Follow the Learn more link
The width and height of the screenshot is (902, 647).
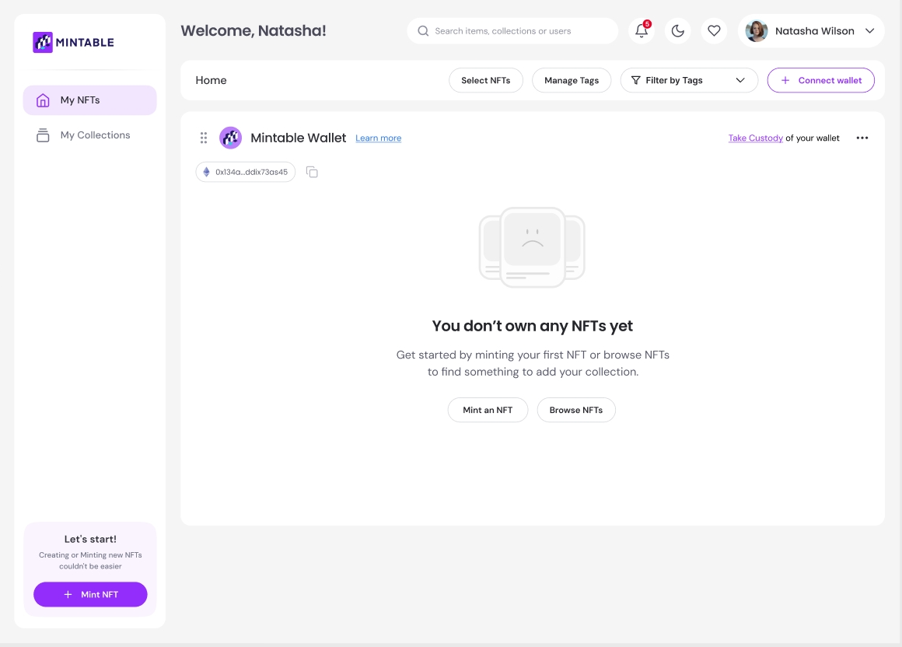(378, 138)
